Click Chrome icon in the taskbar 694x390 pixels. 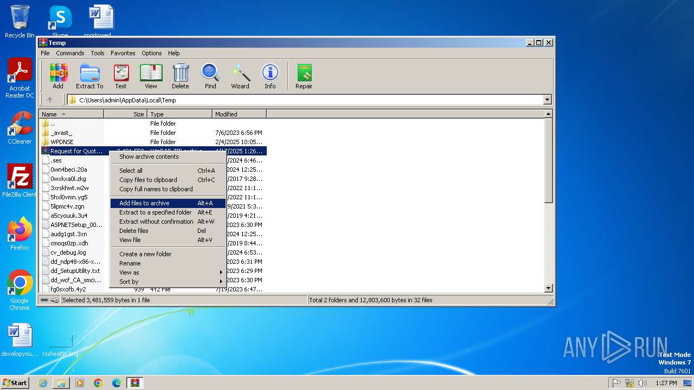pos(98,383)
